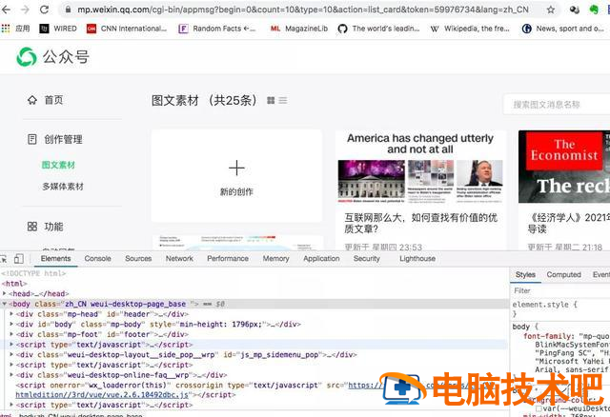Switch to card grid view icon
This screenshot has width=610, height=417.
271,101
